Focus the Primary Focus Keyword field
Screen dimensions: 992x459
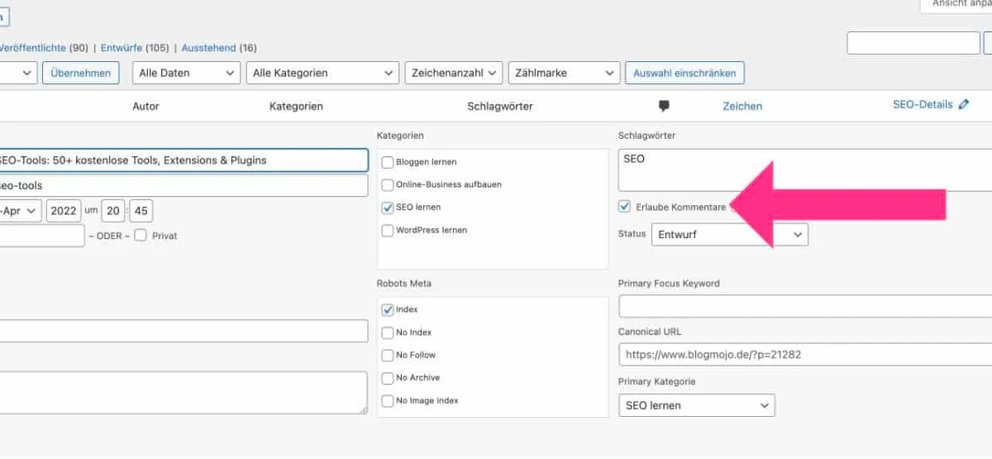click(802, 307)
